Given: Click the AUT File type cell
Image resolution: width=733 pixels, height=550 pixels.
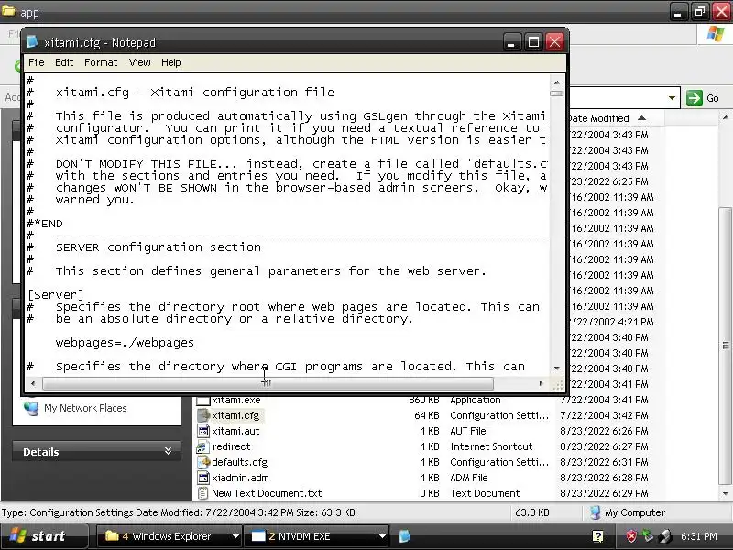Looking at the screenshot, I should pos(468,431).
